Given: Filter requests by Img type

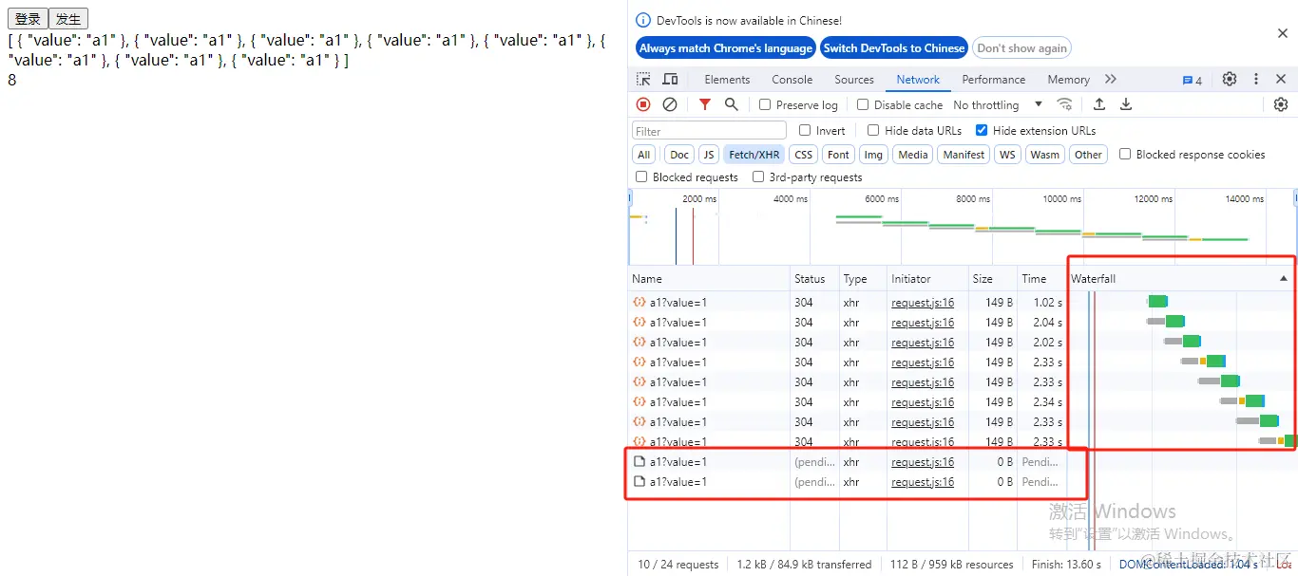Looking at the screenshot, I should coord(873,155).
